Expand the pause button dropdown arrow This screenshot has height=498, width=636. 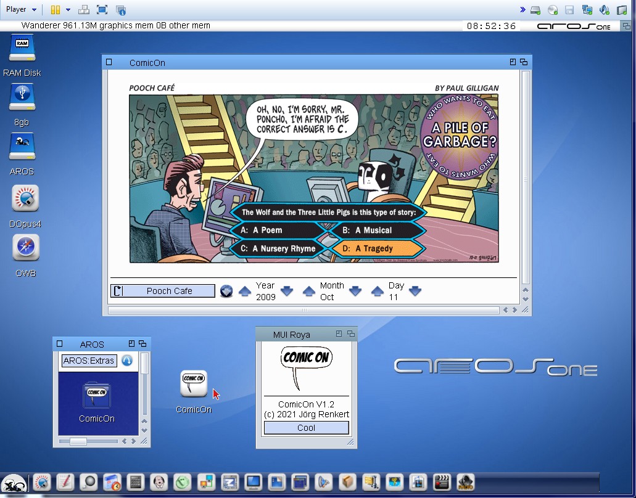tap(68, 10)
